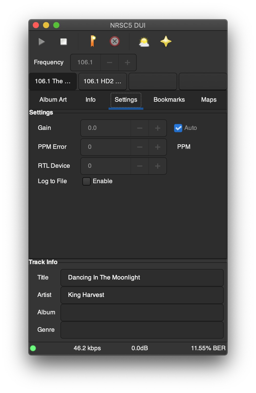Decrease frequency with the minus stepper
256x393 pixels.
110,63
